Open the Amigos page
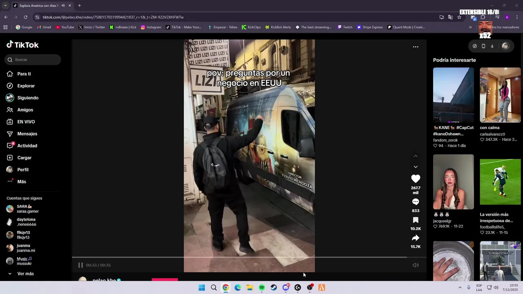Image resolution: width=523 pixels, height=294 pixels. pos(20,110)
